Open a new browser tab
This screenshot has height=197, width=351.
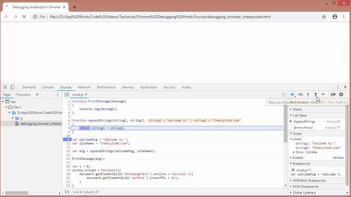coord(75,7)
